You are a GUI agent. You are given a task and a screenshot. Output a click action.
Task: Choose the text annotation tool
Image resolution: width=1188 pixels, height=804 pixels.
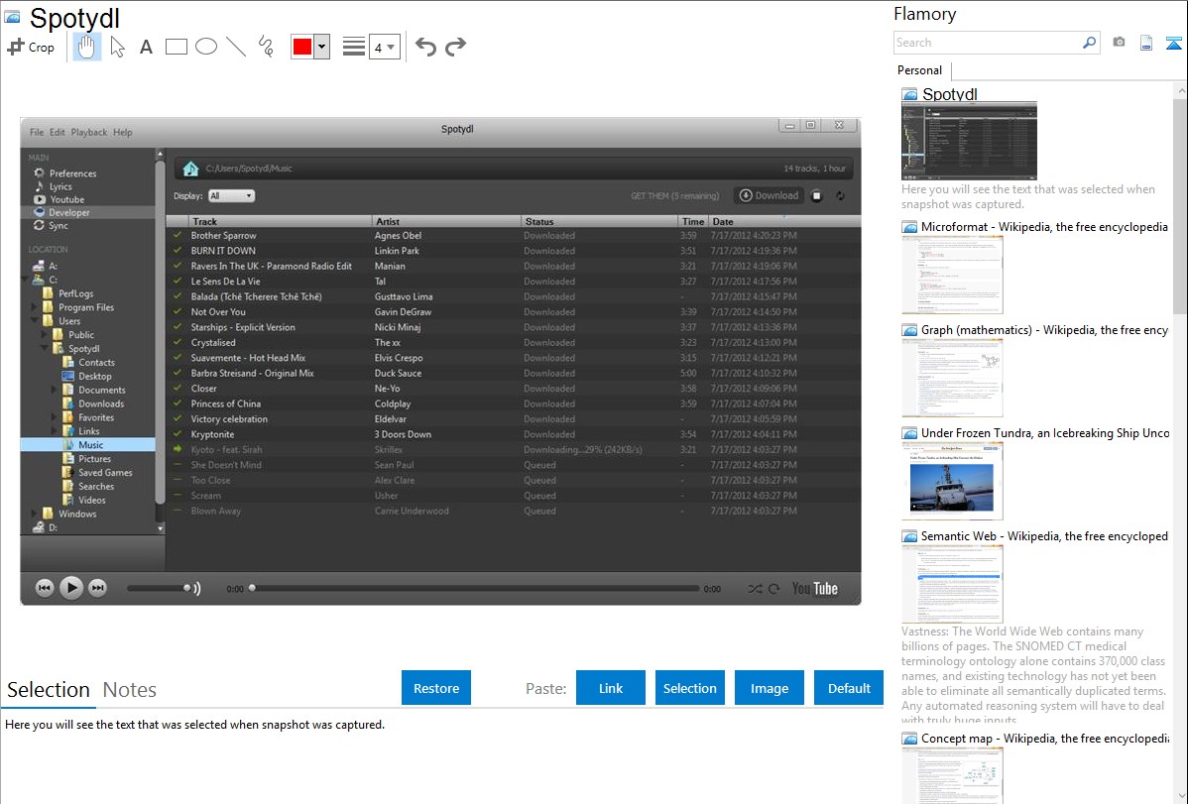coord(146,47)
